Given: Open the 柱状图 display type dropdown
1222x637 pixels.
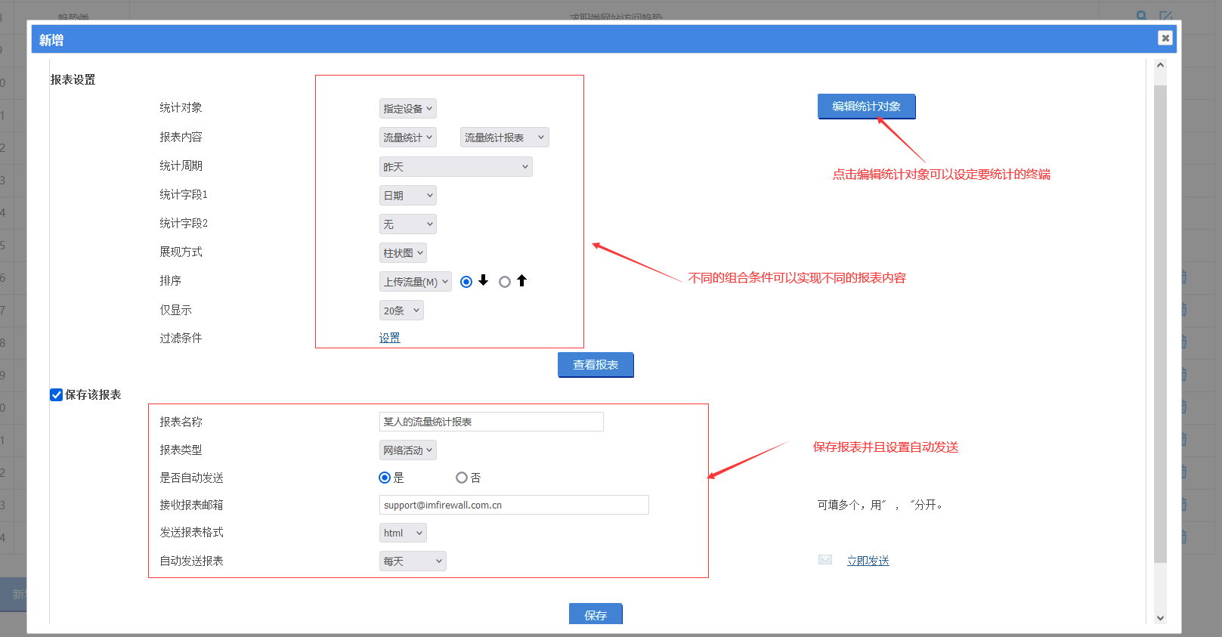Looking at the screenshot, I should (403, 253).
